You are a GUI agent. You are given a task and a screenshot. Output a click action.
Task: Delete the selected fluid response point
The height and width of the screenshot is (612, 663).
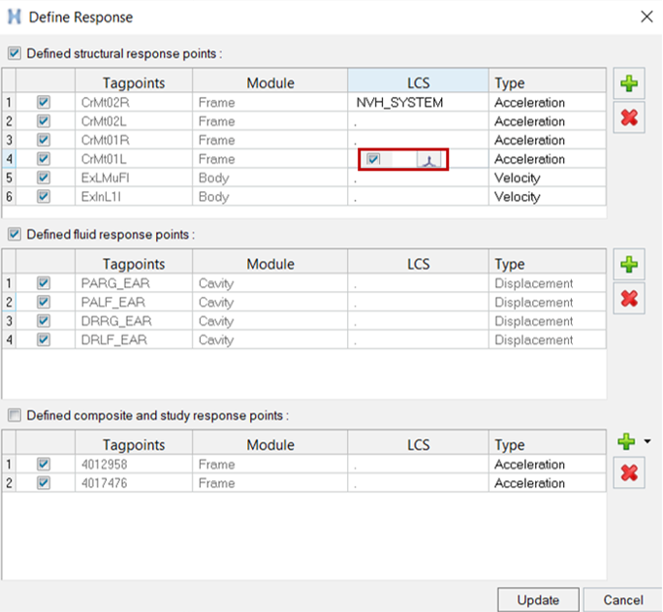point(629,298)
